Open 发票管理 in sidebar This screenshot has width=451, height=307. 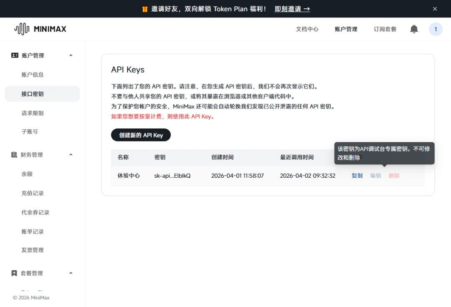click(33, 250)
